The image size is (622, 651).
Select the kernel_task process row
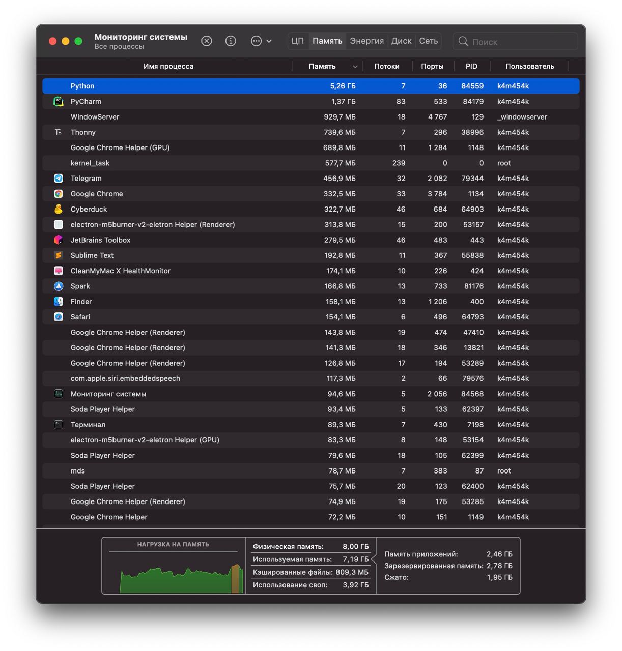(311, 163)
